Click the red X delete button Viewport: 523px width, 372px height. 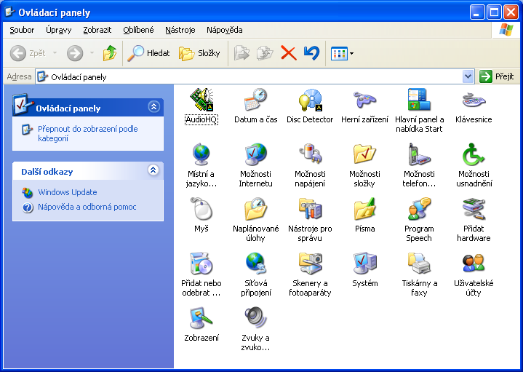tap(289, 53)
